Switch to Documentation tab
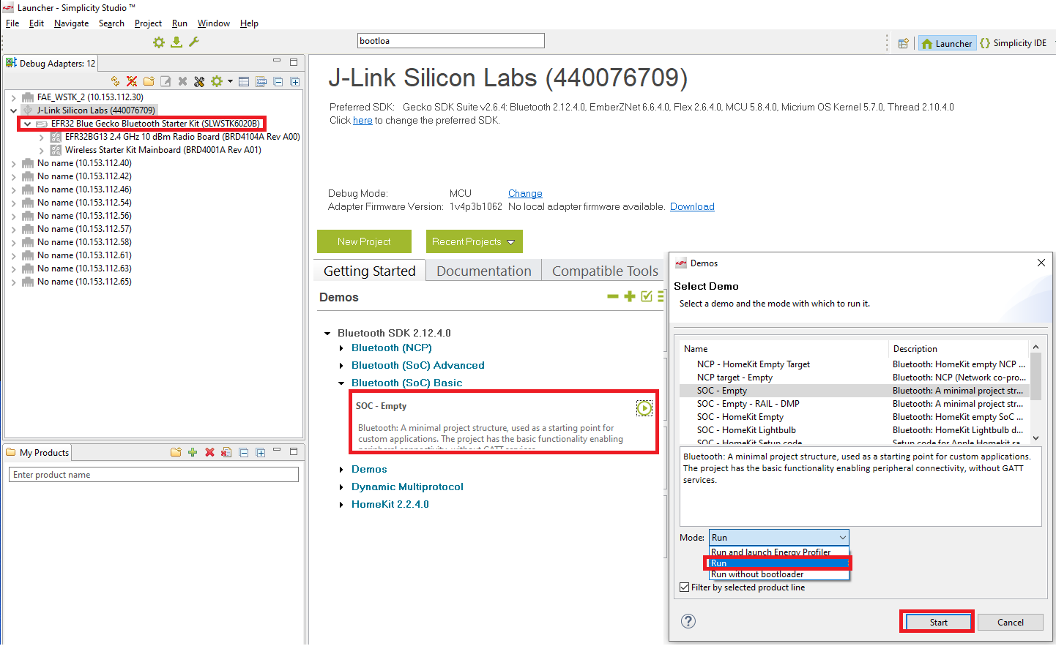The image size is (1056, 646). (x=484, y=271)
